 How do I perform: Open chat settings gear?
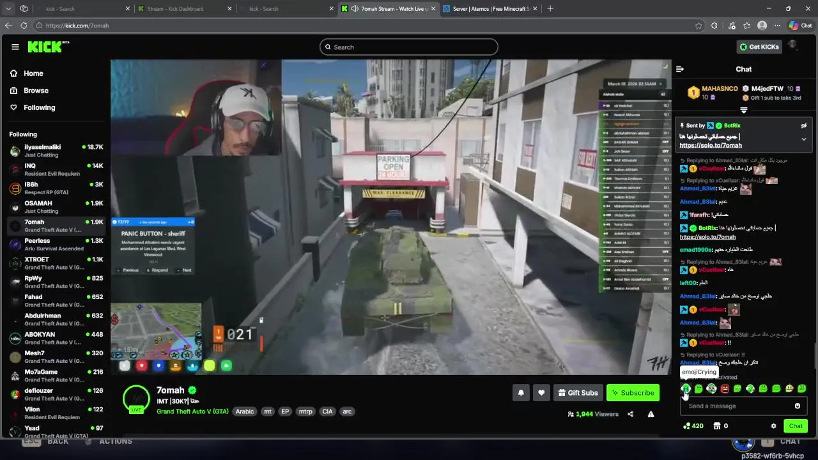tap(773, 426)
